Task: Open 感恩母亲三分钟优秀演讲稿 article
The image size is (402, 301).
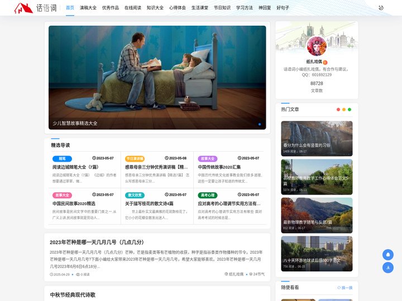Action: [x=156, y=167]
